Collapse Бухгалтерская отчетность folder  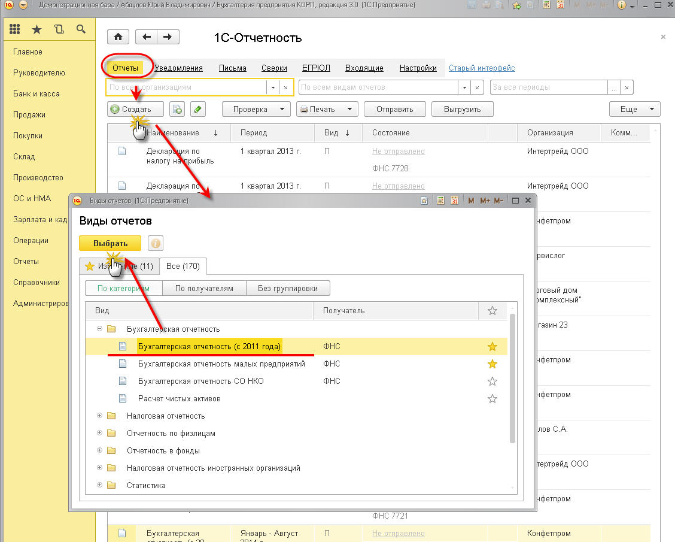click(x=99, y=329)
